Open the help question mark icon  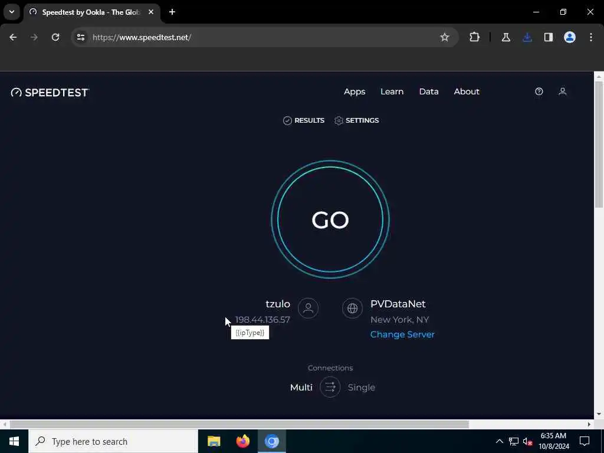pyautogui.click(x=539, y=91)
